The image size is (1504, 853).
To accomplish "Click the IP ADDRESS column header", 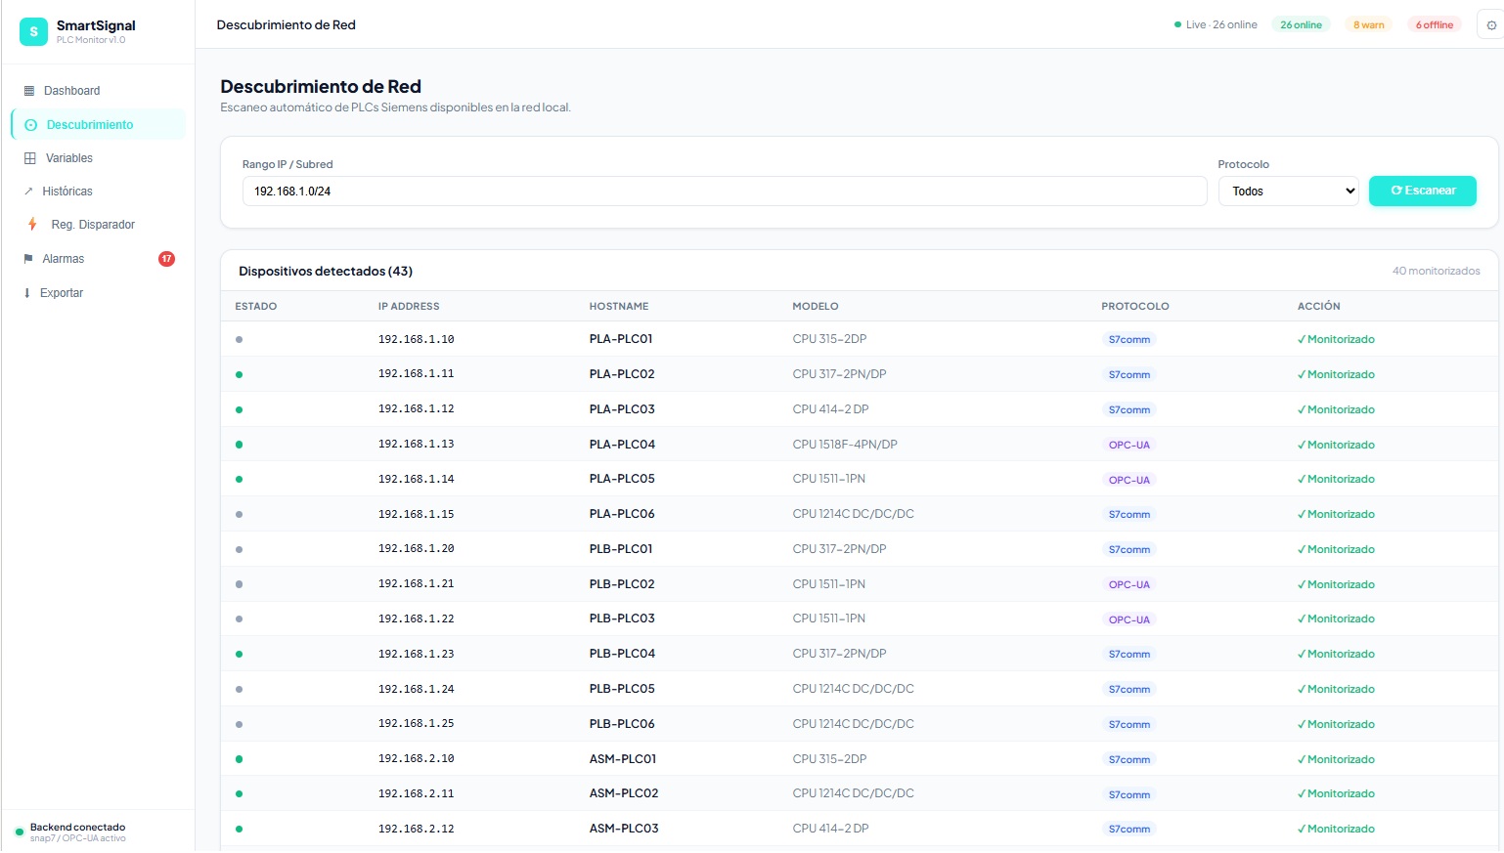I will click(409, 307).
